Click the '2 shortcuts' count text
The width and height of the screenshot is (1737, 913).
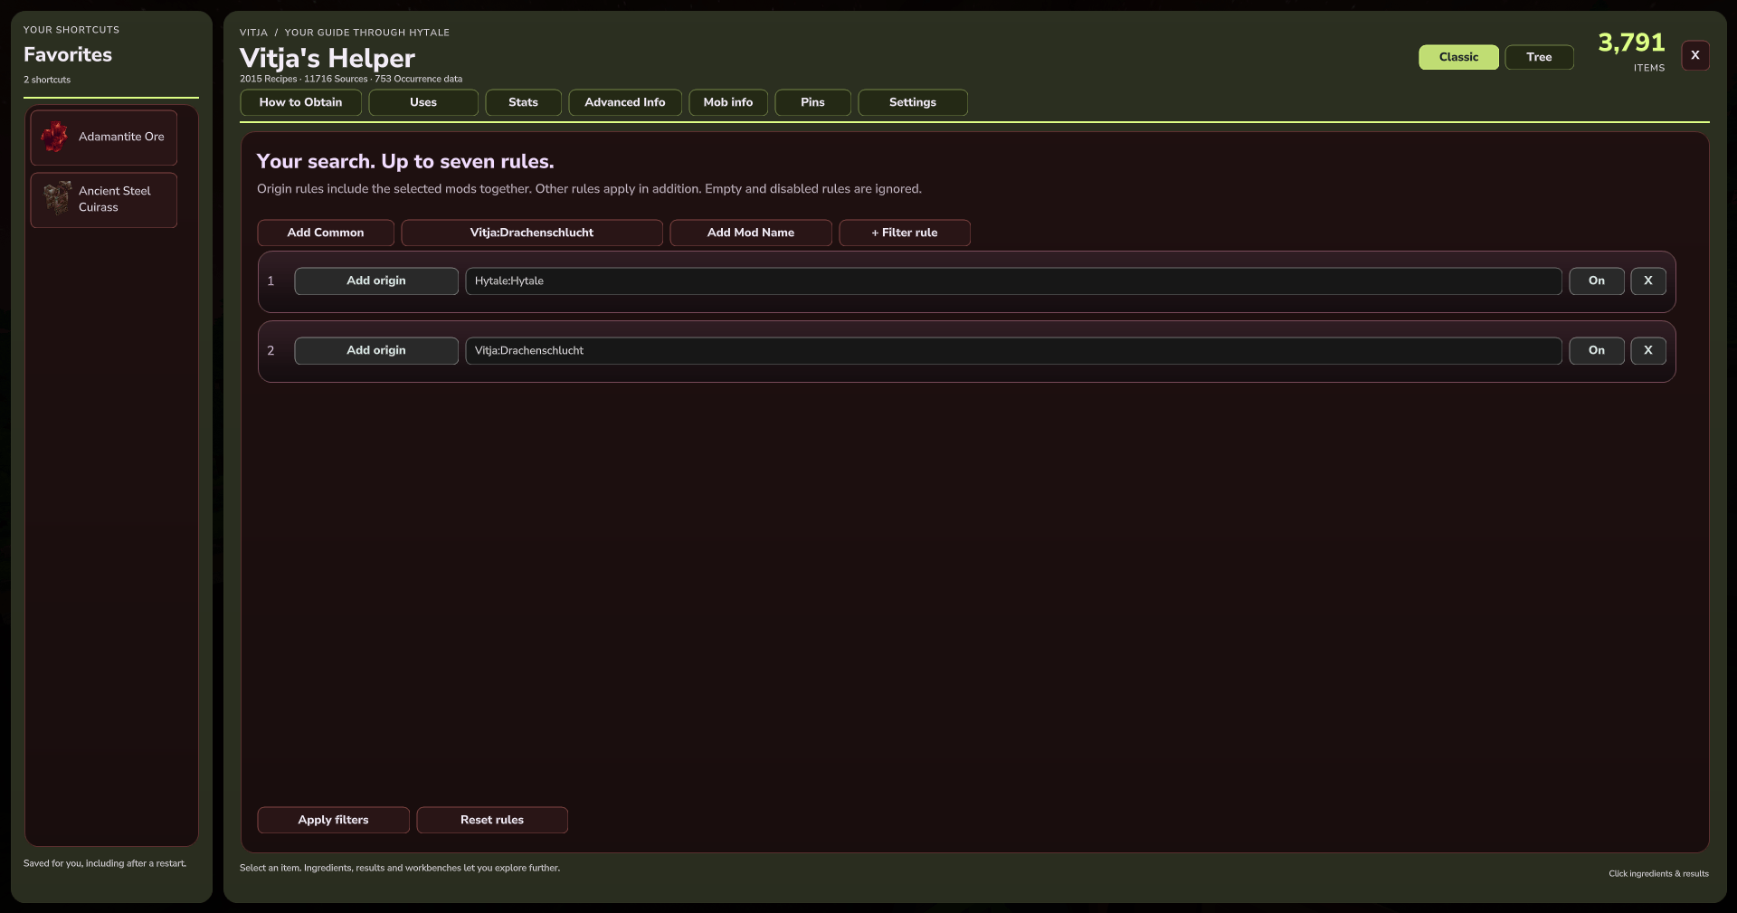pyautogui.click(x=47, y=80)
